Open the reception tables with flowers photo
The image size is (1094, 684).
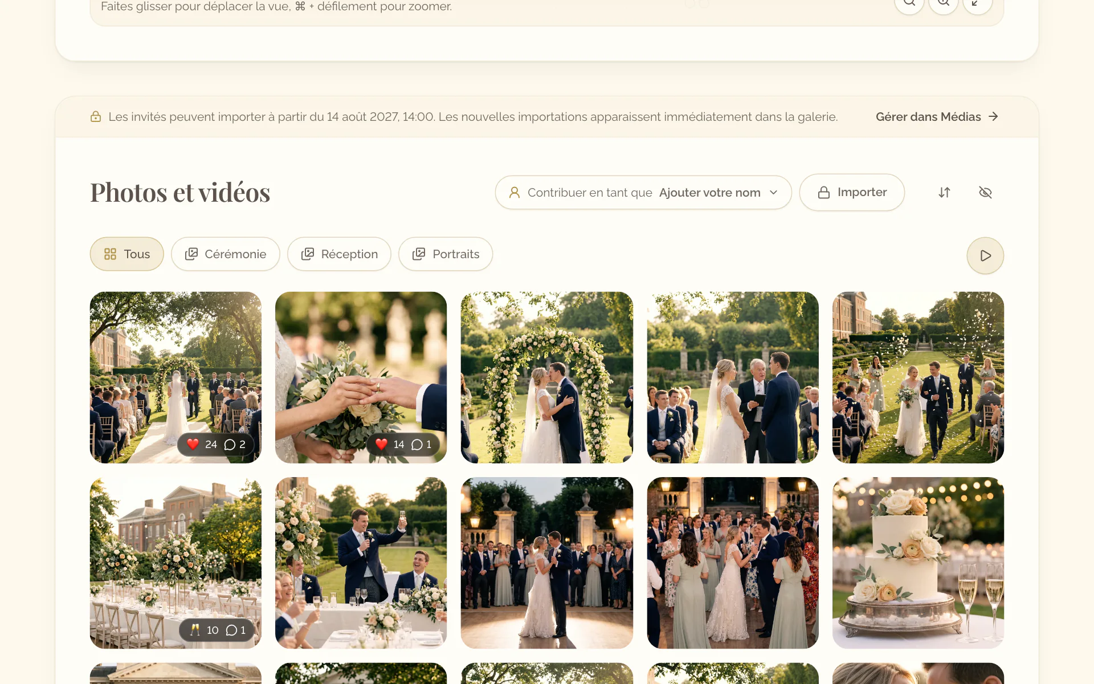pyautogui.click(x=175, y=563)
